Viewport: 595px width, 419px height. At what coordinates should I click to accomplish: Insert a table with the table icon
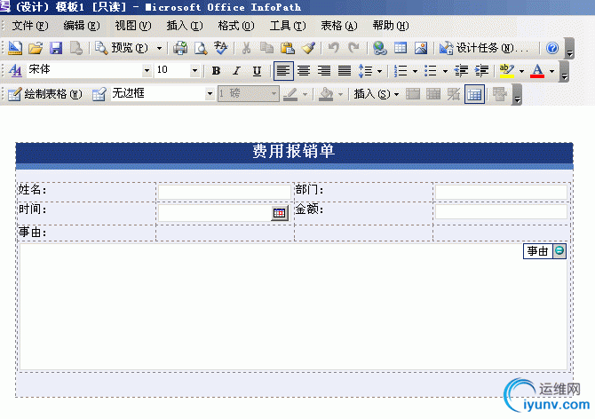[x=401, y=48]
